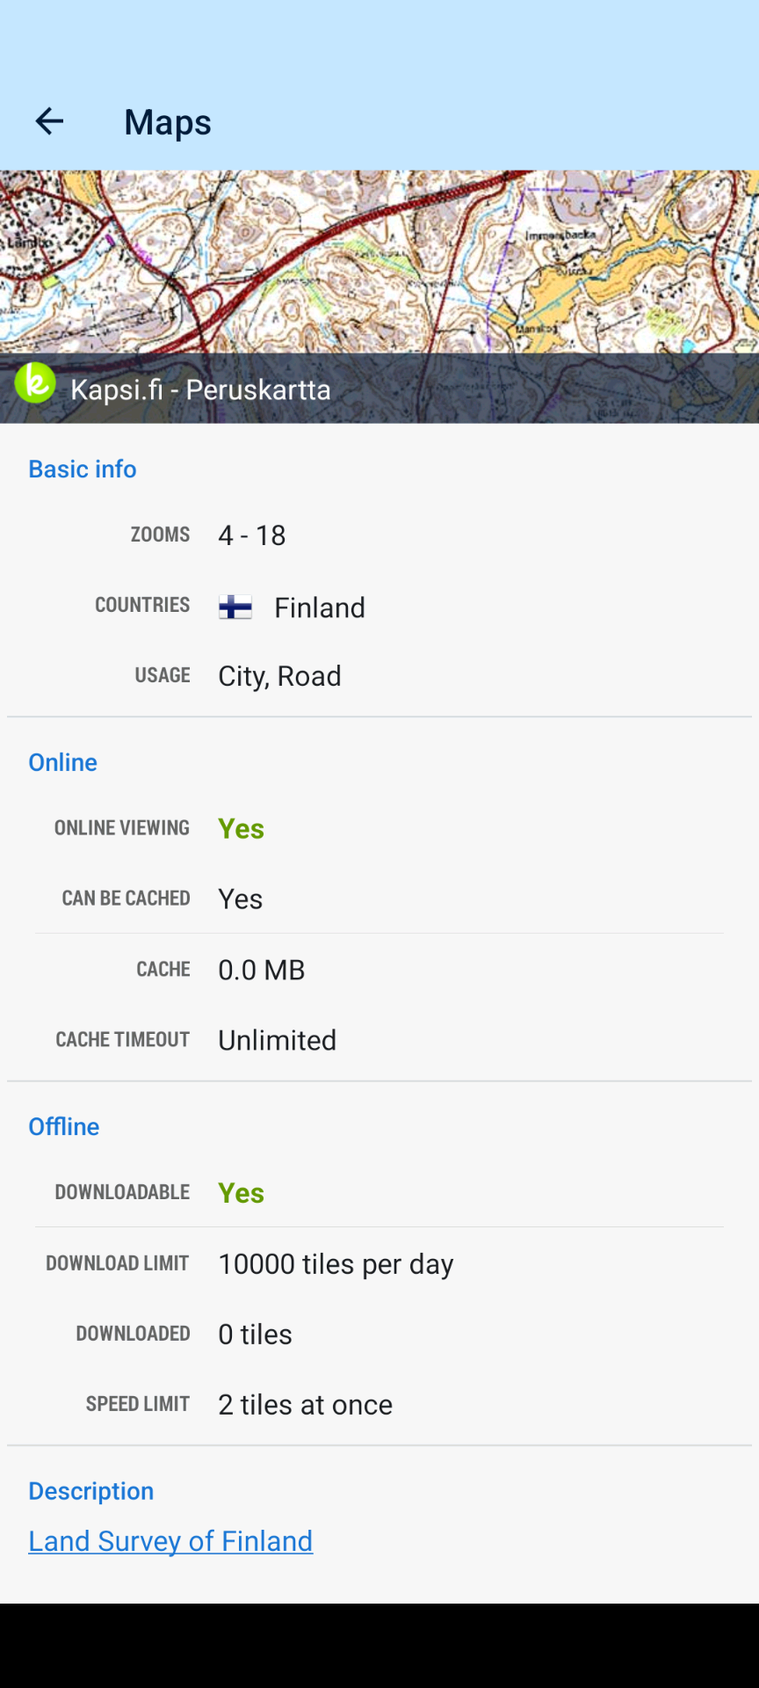Select the Description section header
The height and width of the screenshot is (1688, 759).
click(x=91, y=1491)
